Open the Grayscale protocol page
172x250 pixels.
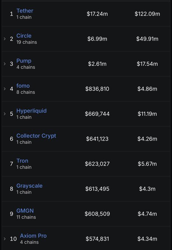(29, 186)
